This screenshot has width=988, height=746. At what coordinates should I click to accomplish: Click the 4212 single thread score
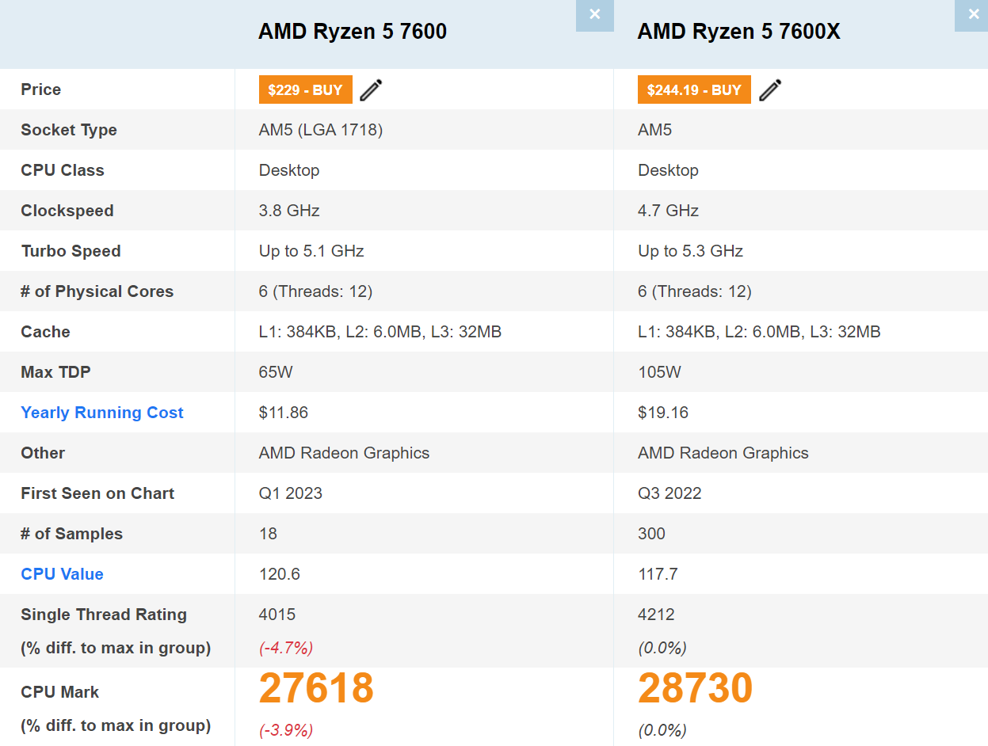coord(656,615)
